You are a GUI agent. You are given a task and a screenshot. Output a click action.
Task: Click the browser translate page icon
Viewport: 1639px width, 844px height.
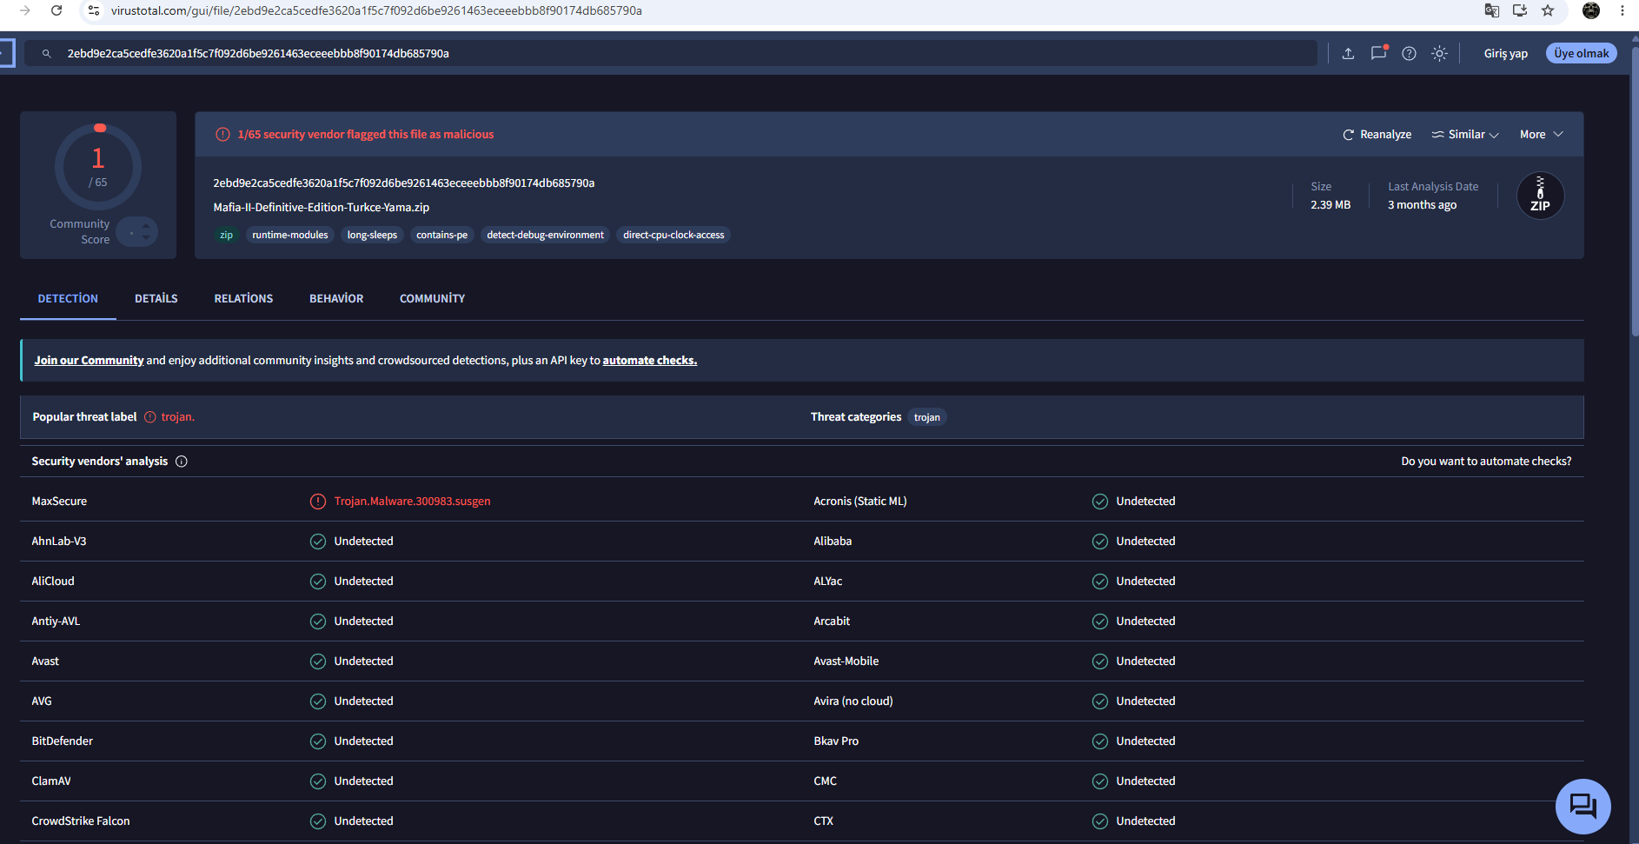1491,10
